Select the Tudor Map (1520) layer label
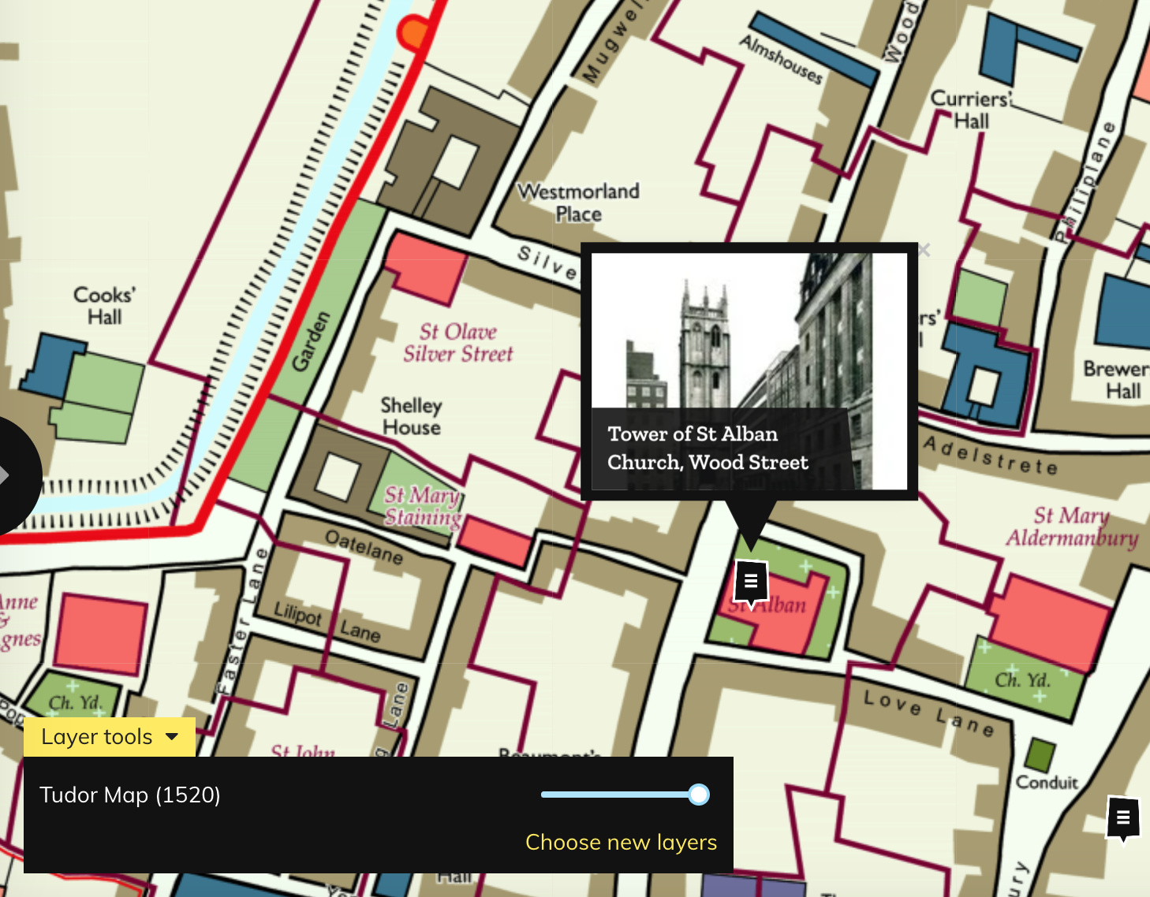 (x=130, y=795)
